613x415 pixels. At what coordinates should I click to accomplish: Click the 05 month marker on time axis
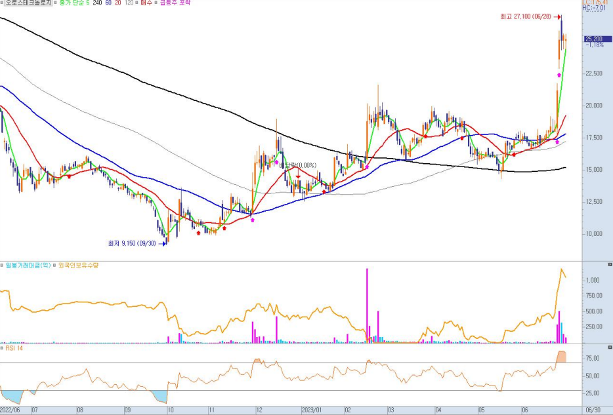coord(482,410)
